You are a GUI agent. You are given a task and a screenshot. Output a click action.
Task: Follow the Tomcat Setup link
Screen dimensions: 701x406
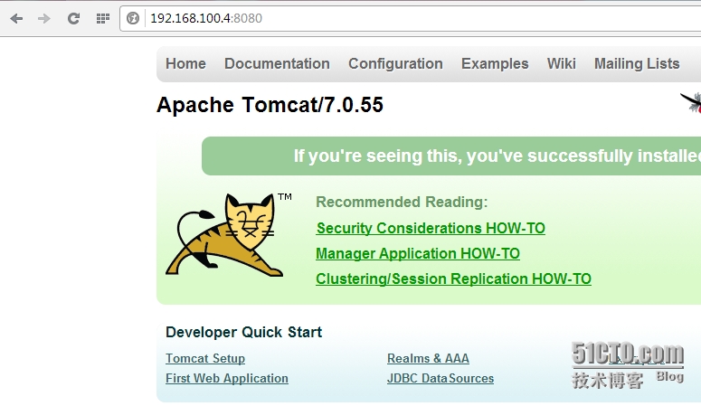[x=205, y=359]
